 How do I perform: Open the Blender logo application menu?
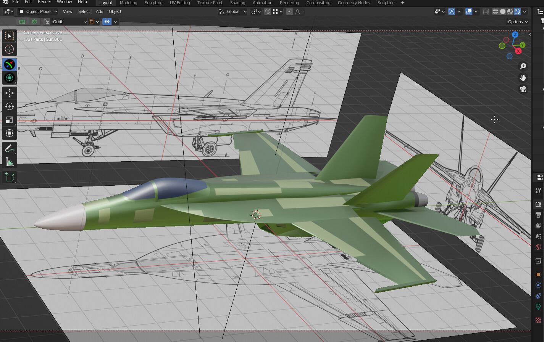coord(5,2)
